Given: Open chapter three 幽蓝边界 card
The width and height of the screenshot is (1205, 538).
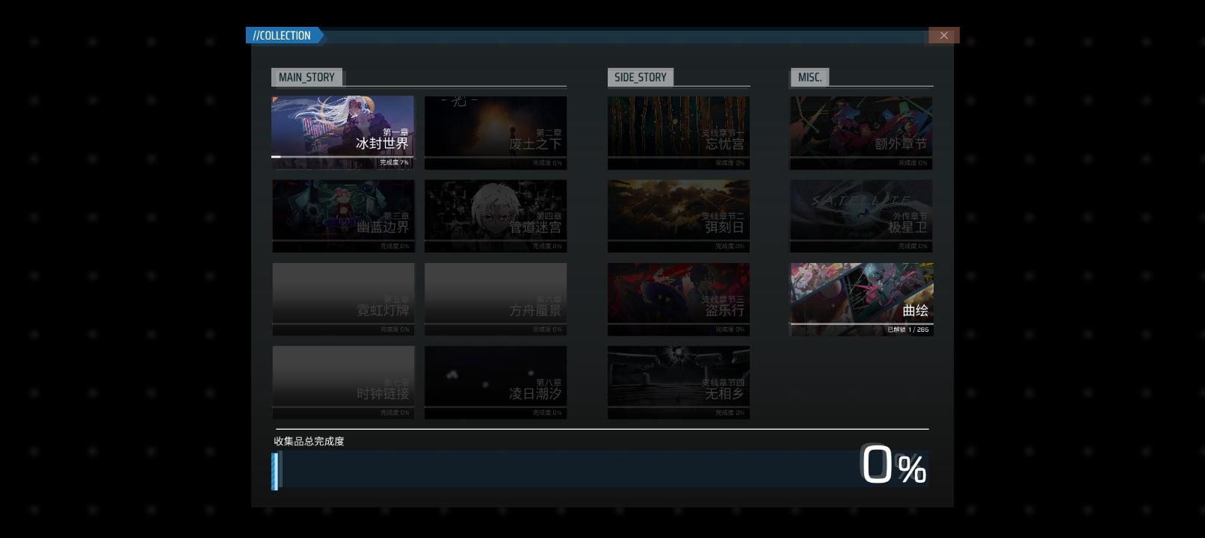Looking at the screenshot, I should click(342, 216).
